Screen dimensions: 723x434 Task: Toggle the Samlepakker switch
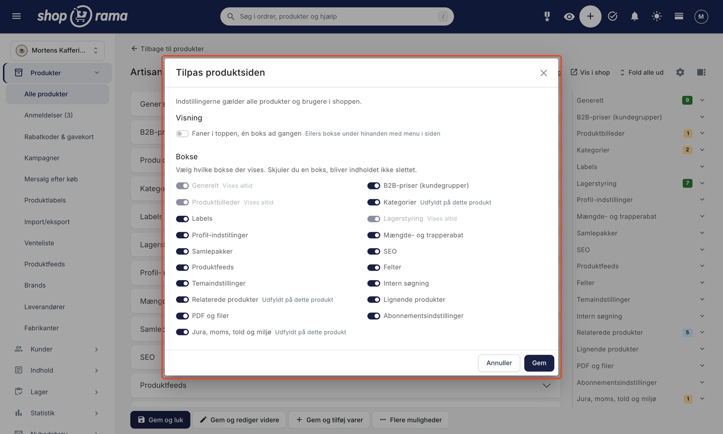(x=182, y=251)
